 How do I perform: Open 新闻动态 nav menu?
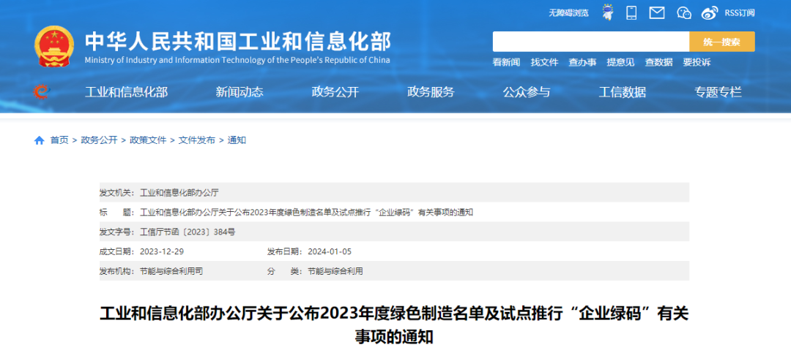tap(239, 92)
